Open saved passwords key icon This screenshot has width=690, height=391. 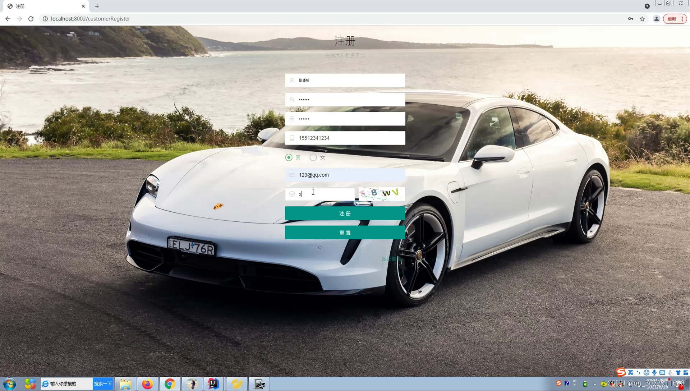point(631,19)
